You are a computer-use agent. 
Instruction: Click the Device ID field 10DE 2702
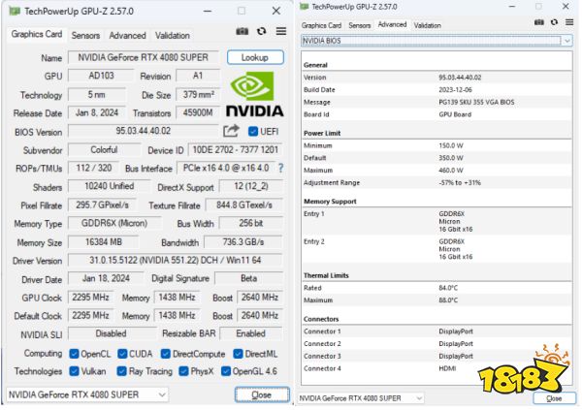coord(236,150)
